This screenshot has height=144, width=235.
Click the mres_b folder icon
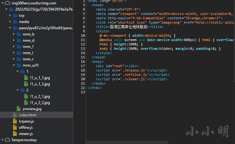pyautogui.click(x=19, y=34)
